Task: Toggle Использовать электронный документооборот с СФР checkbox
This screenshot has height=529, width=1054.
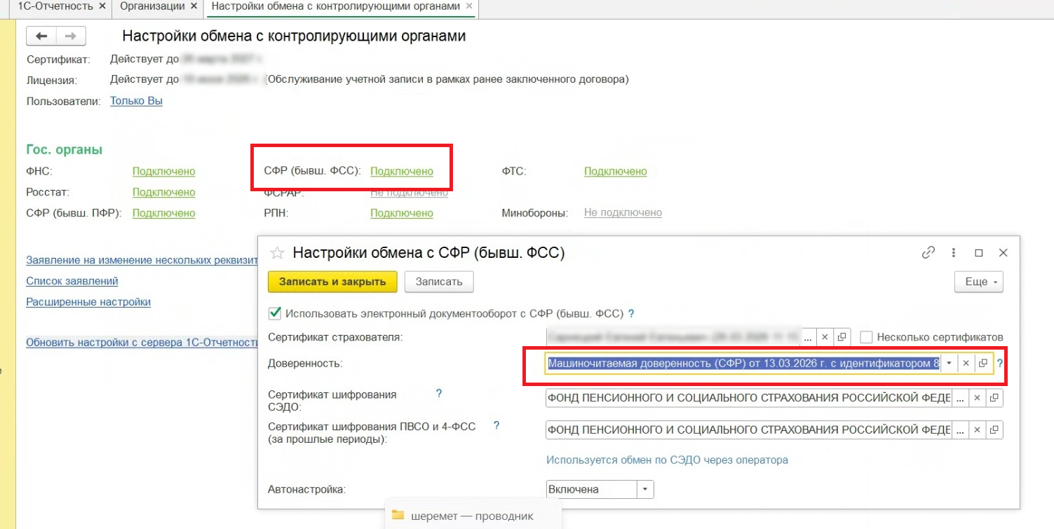Action: click(275, 313)
